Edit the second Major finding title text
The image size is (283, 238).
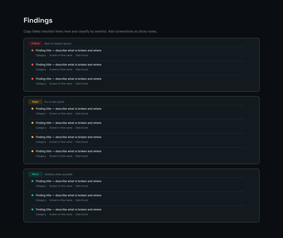click(x=69, y=123)
